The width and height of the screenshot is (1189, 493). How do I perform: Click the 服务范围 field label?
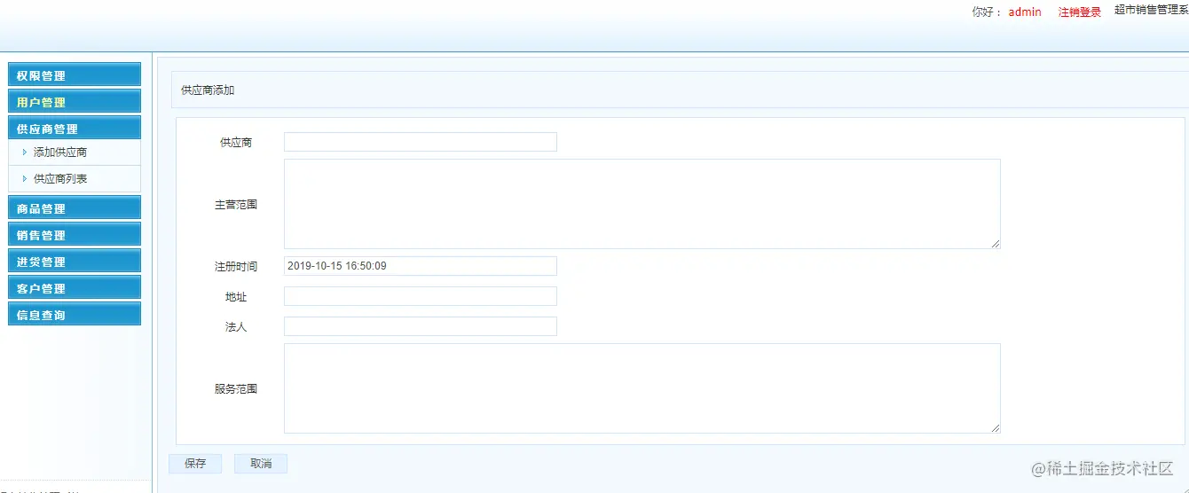(x=236, y=389)
